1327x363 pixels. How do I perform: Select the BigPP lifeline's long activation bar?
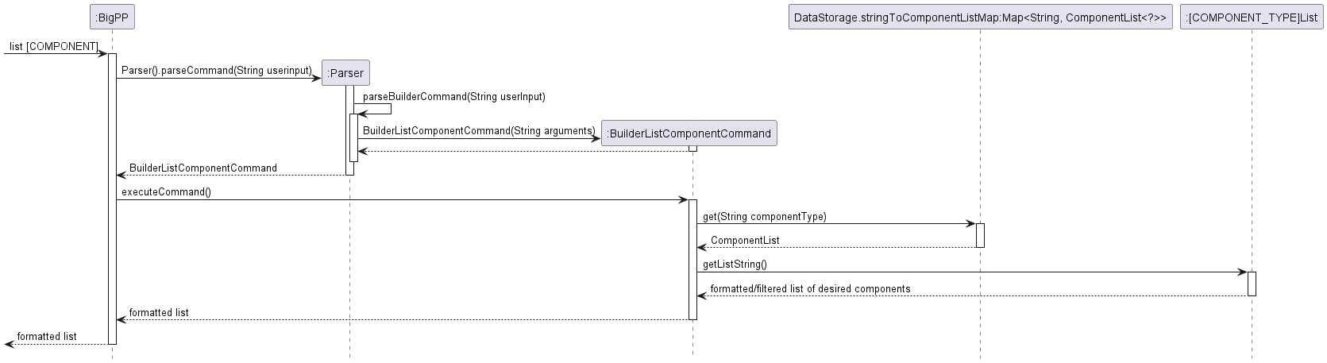click(112, 199)
